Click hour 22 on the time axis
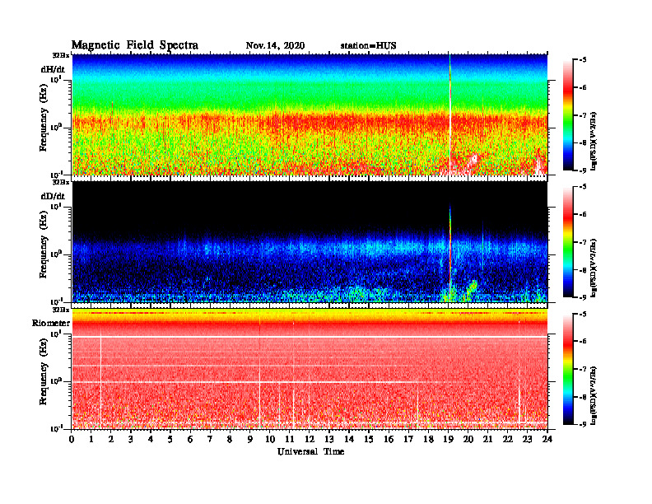 (508, 439)
